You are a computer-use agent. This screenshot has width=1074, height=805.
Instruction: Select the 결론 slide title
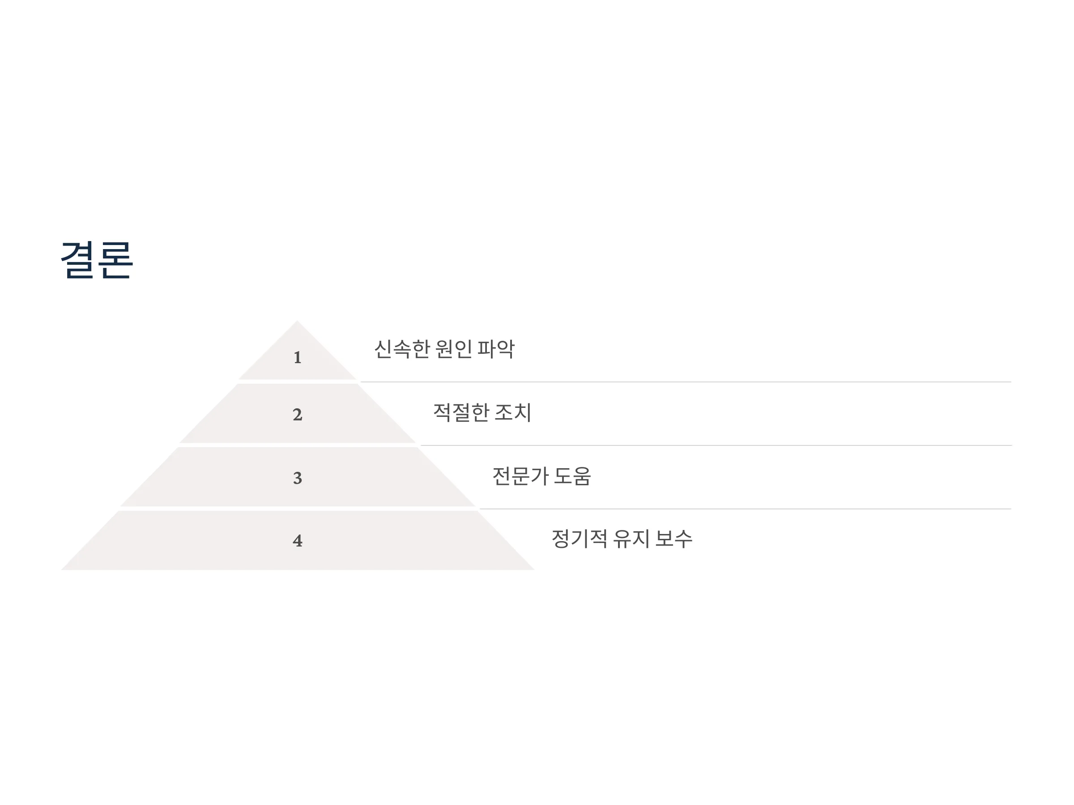97,260
